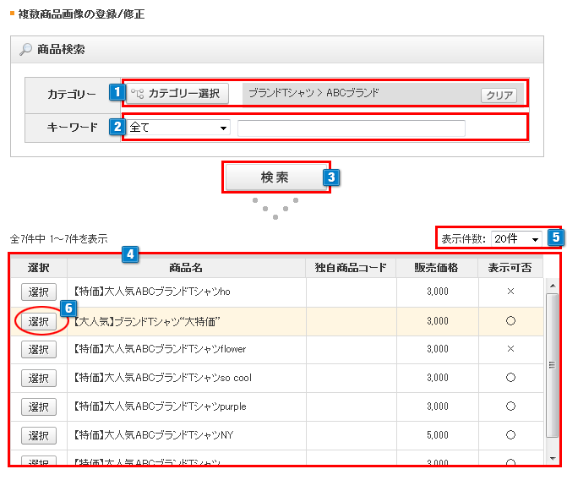567x480 pixels.
Task: Click the magnifier icon beside 商品検索
Action: (x=25, y=51)
